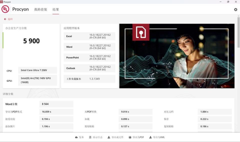240x142 pixels.
Task: Click the 应用程序版本 heading
Action: pyautogui.click(x=72, y=28)
